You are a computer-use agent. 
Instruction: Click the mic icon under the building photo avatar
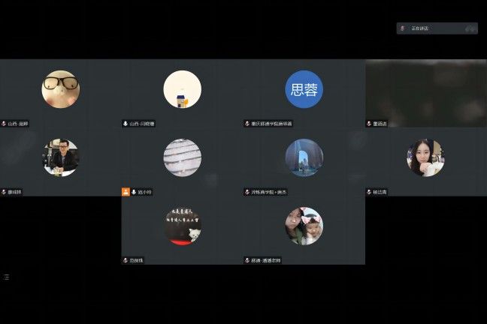[247, 192]
